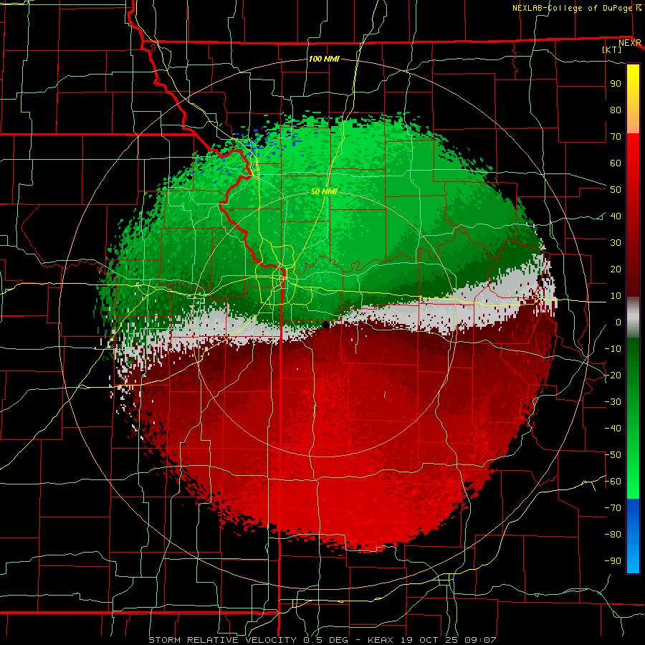The height and width of the screenshot is (645, 645).
Task: Click the 30 value on velocity scale
Action: coord(616,243)
